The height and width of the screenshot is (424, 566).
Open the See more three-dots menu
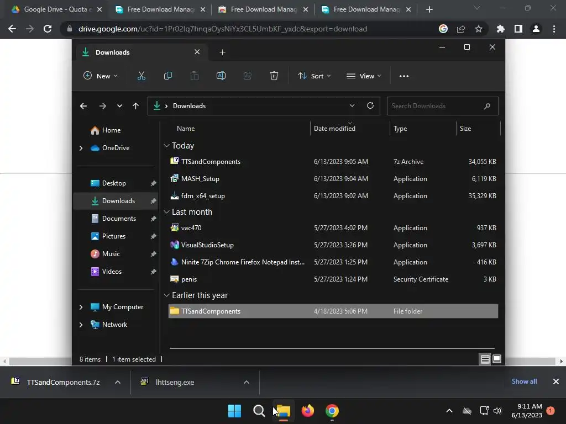404,76
